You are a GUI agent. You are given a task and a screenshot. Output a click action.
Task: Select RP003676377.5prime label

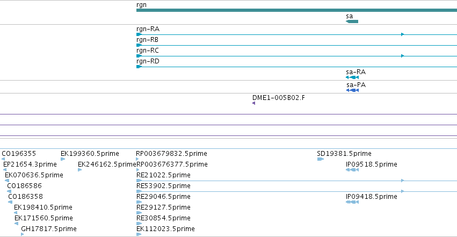tap(172, 164)
